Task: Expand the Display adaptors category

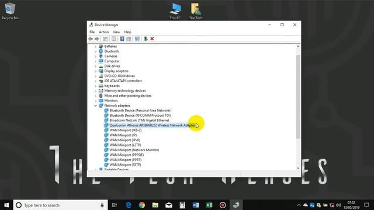Action: [95, 71]
